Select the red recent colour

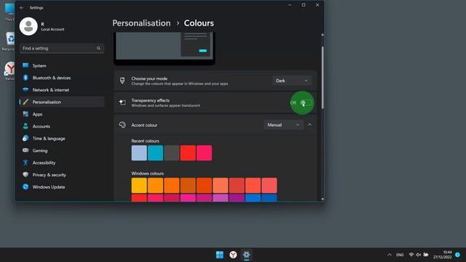188,153
